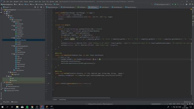Collapse the Builders package
This screenshot has height=109, width=194.
point(12,22)
